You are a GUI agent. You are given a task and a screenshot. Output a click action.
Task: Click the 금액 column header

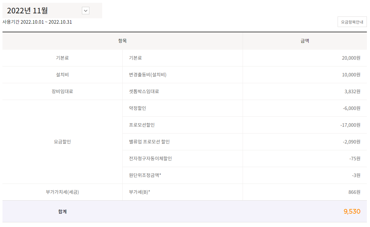click(305, 41)
